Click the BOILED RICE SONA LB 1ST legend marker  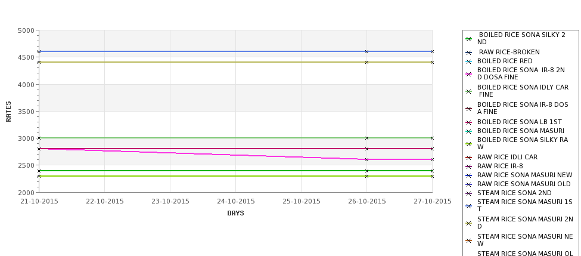pyautogui.click(x=469, y=122)
